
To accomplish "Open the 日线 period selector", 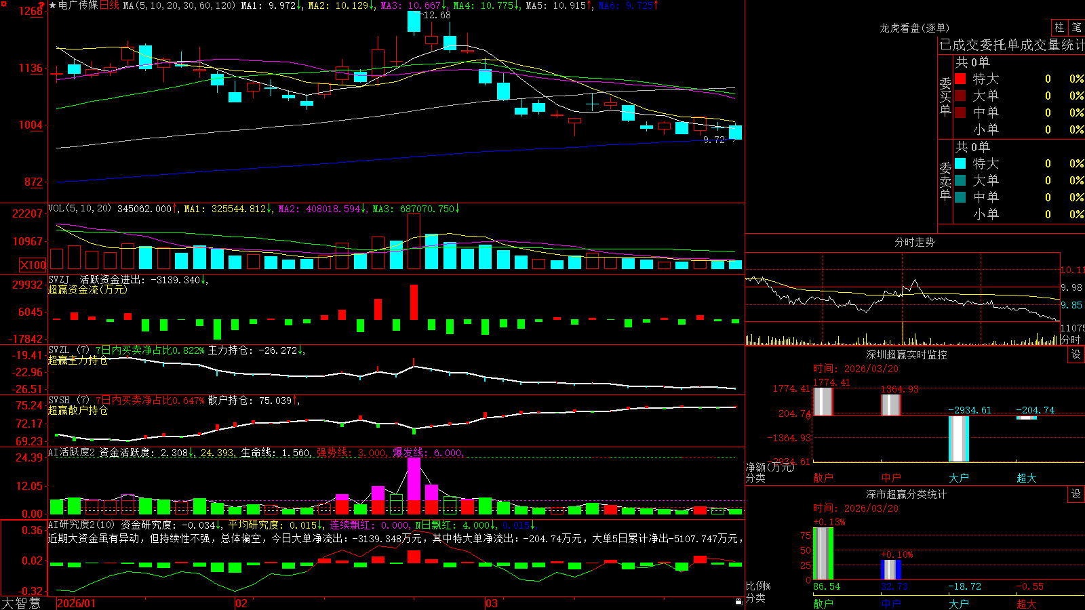I will pyautogui.click(x=109, y=5).
